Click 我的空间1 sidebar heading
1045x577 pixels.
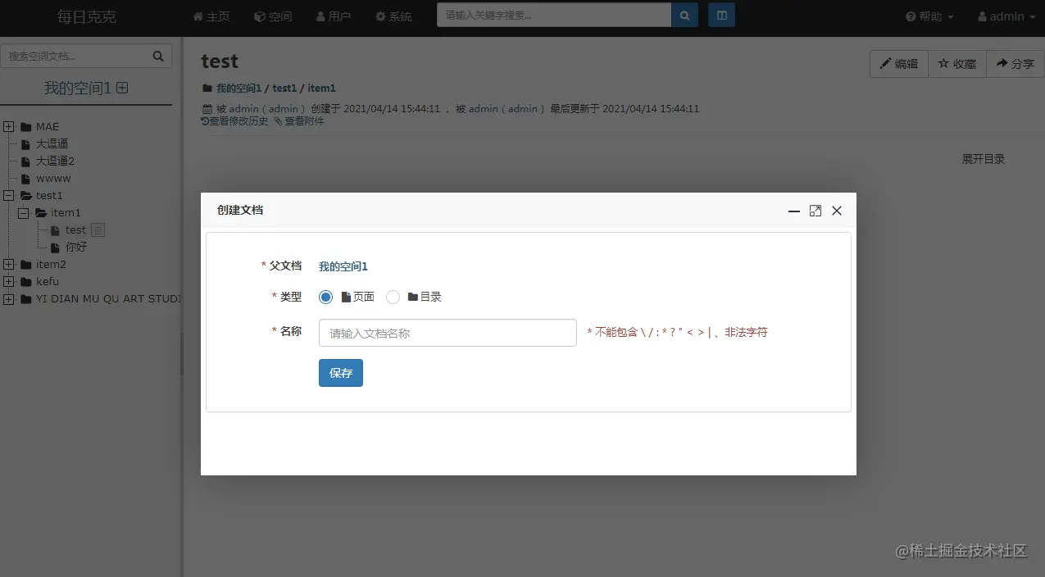78,89
